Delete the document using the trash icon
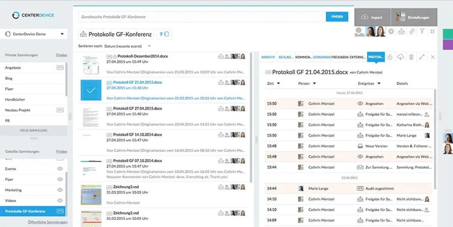This screenshot has height=227, width=453. tap(411, 57)
